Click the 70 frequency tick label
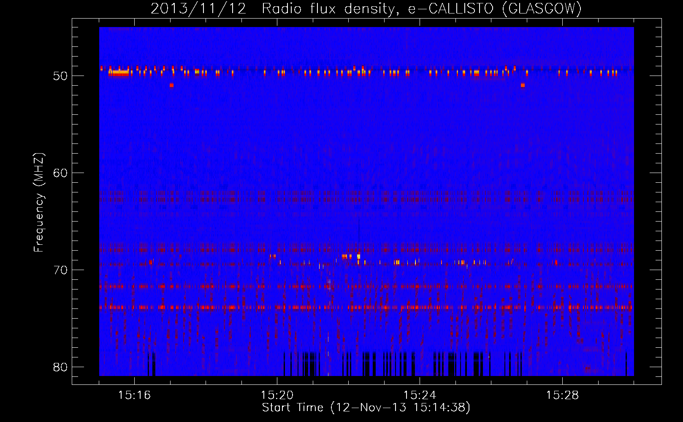The height and width of the screenshot is (422, 683). pyautogui.click(x=60, y=270)
